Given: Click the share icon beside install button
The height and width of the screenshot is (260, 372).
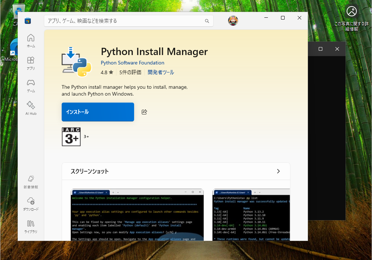Looking at the screenshot, I should [144, 112].
